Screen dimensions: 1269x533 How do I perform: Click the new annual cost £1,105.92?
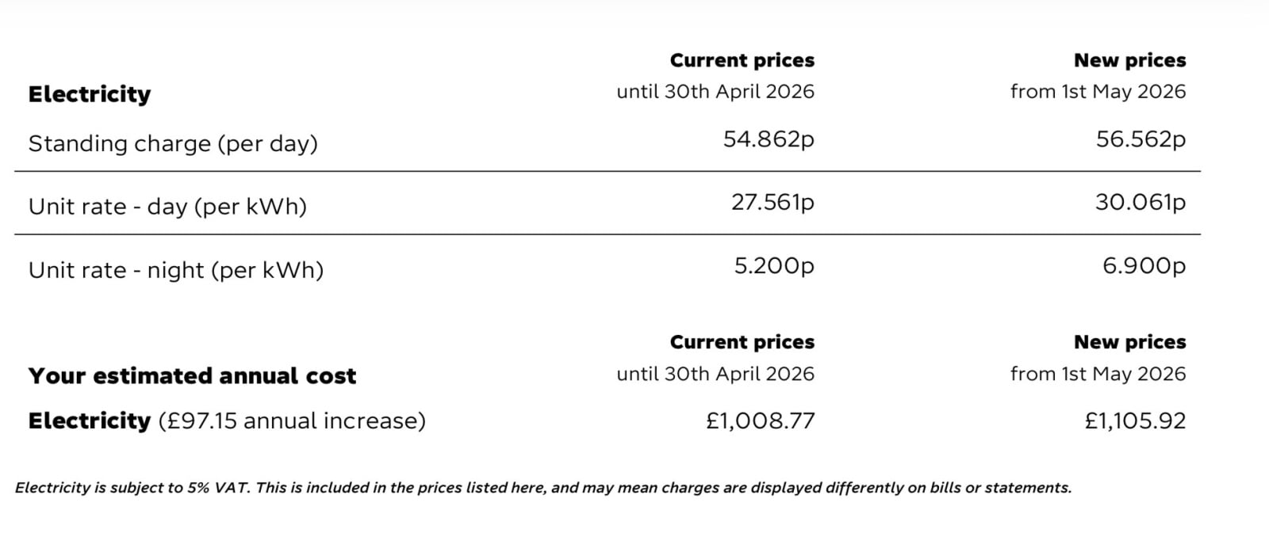click(x=1134, y=421)
